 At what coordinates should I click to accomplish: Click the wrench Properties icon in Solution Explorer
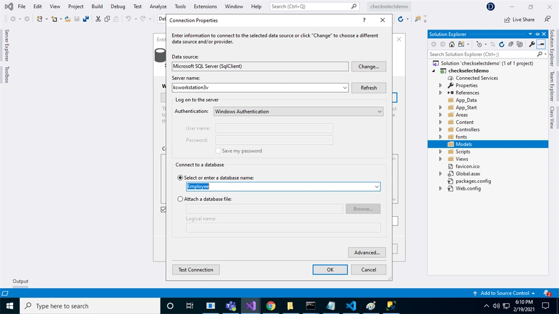(x=532, y=44)
